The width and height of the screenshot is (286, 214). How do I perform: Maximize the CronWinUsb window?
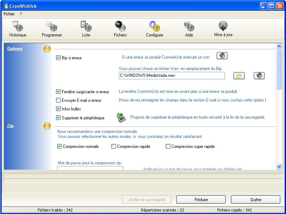pos(272,6)
